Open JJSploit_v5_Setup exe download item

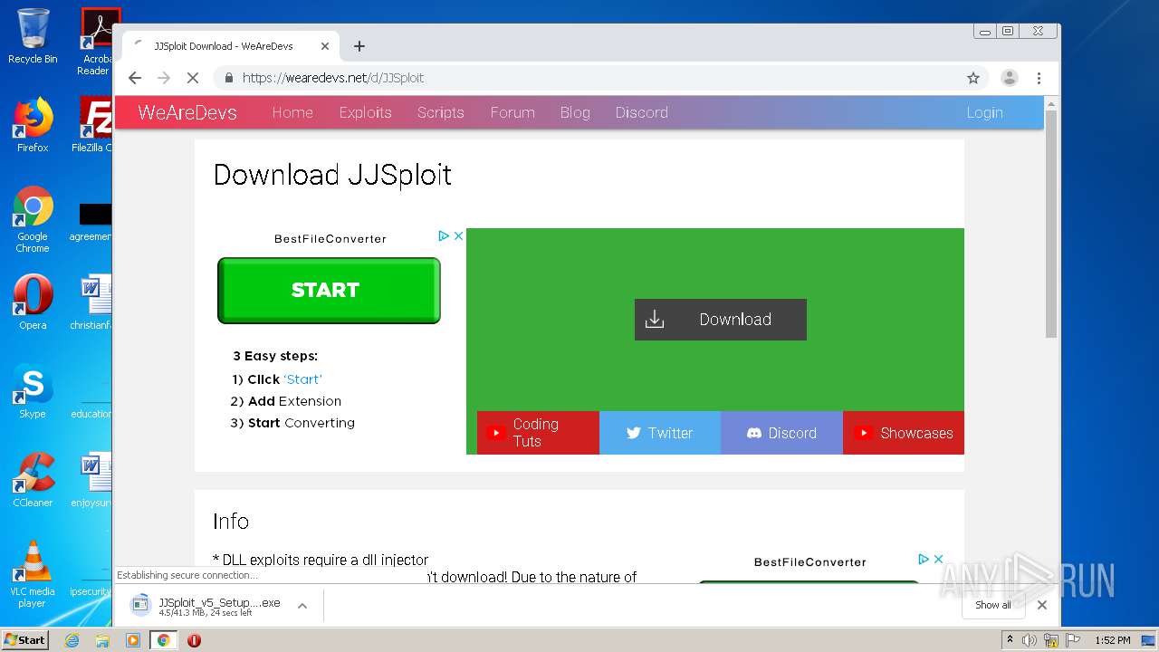pos(207,606)
